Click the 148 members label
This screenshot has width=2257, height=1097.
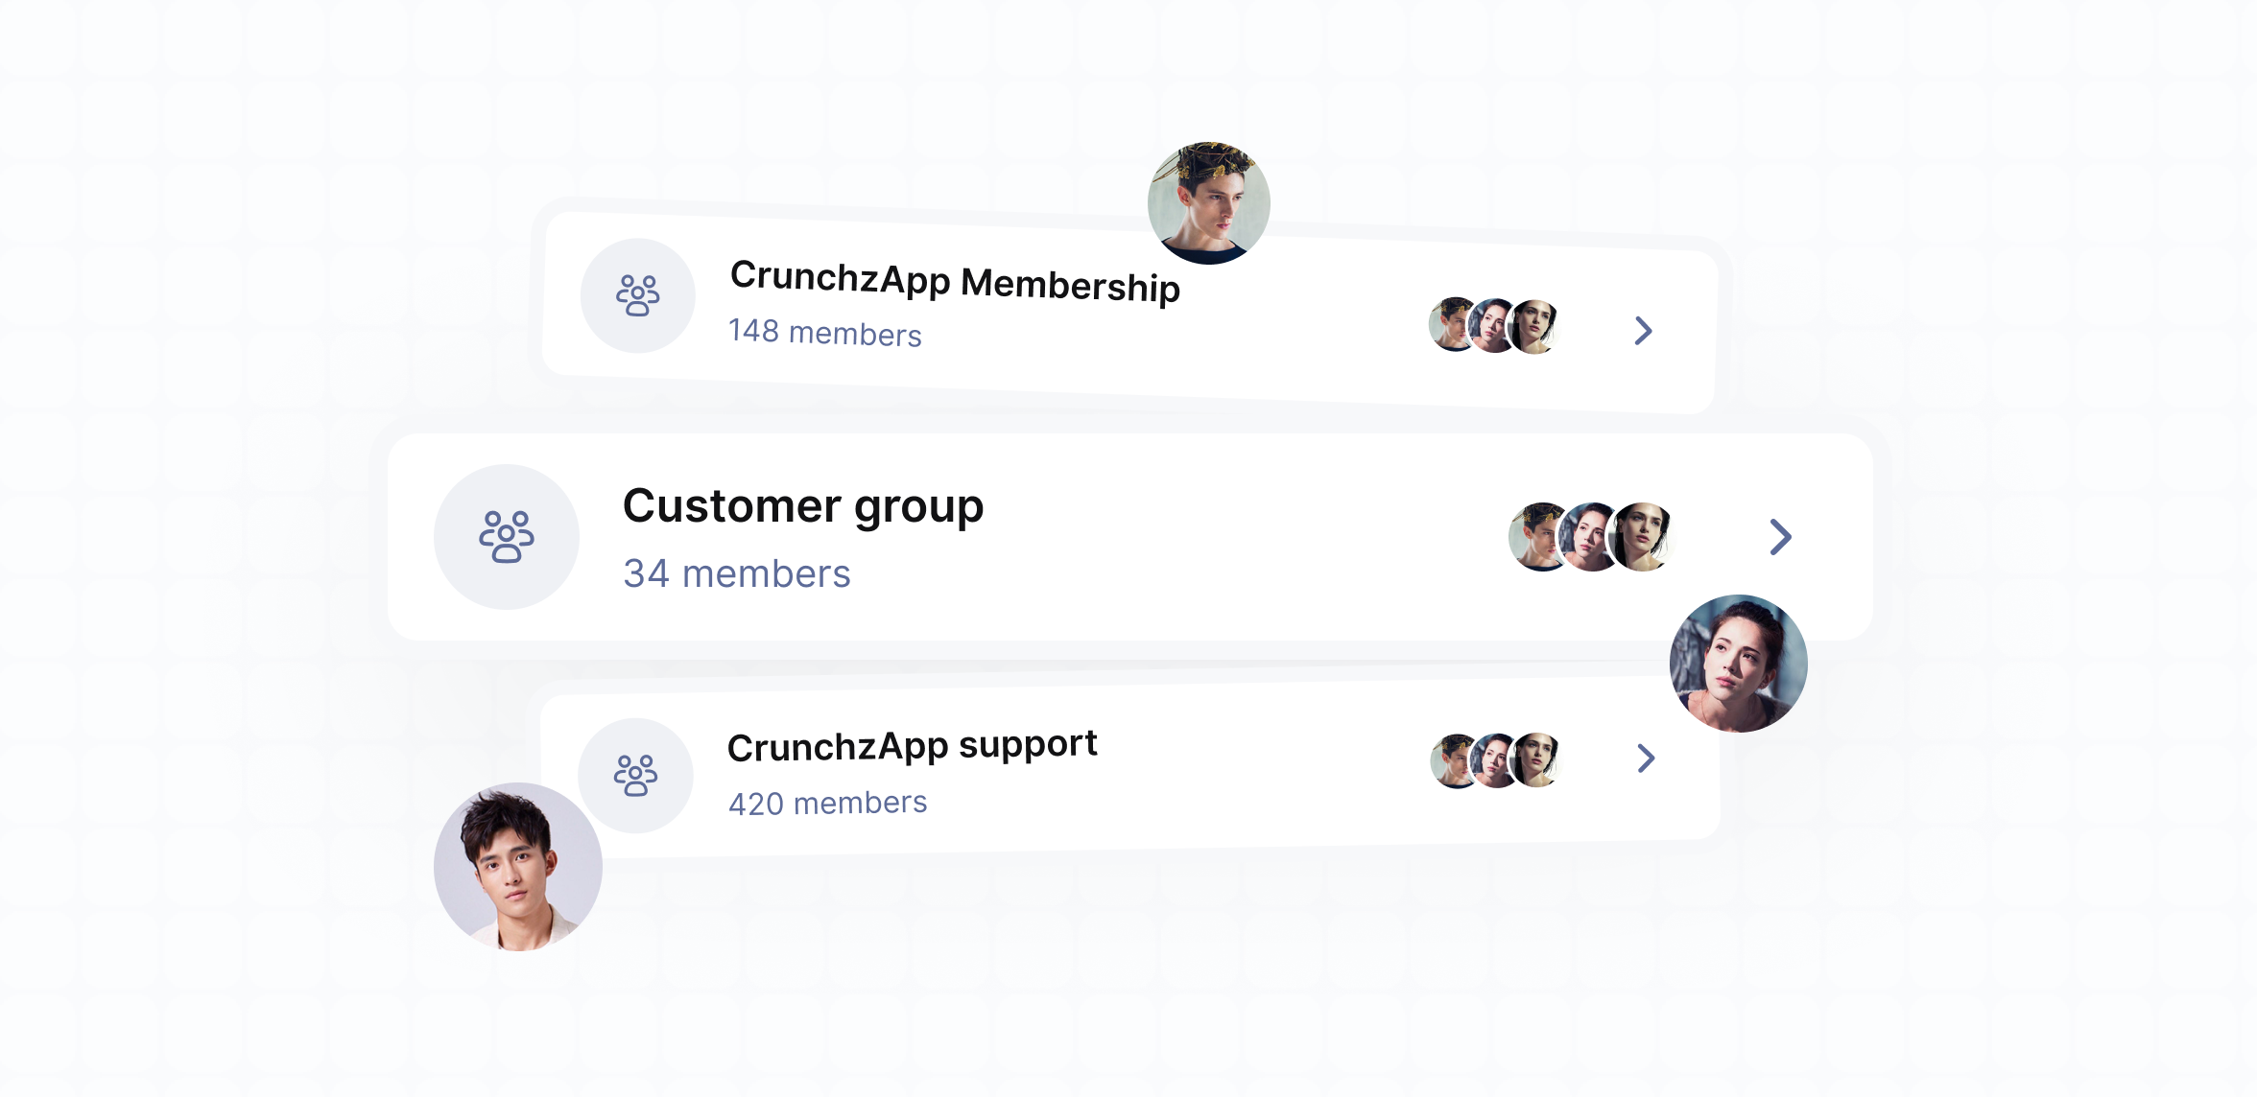tap(826, 333)
